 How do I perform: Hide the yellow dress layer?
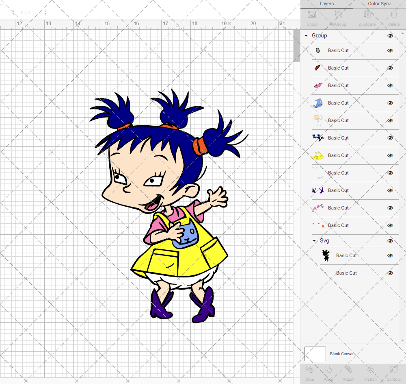coord(390,155)
